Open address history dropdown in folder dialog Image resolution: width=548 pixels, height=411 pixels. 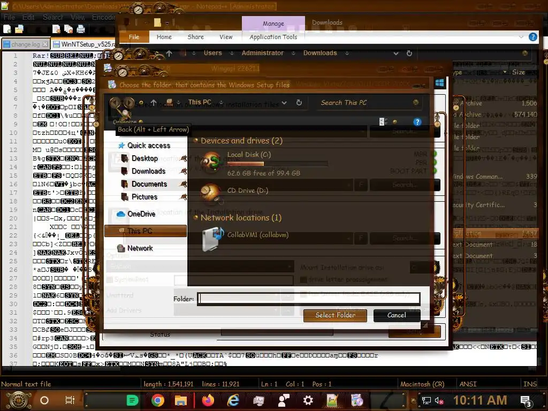(x=284, y=103)
